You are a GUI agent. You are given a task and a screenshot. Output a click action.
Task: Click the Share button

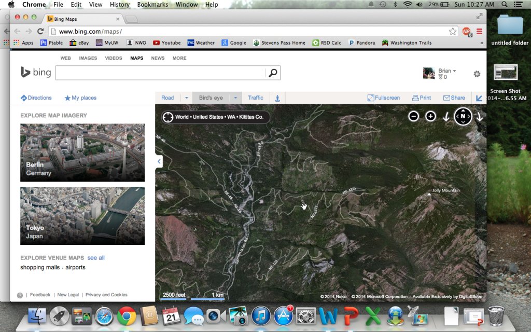pos(454,98)
